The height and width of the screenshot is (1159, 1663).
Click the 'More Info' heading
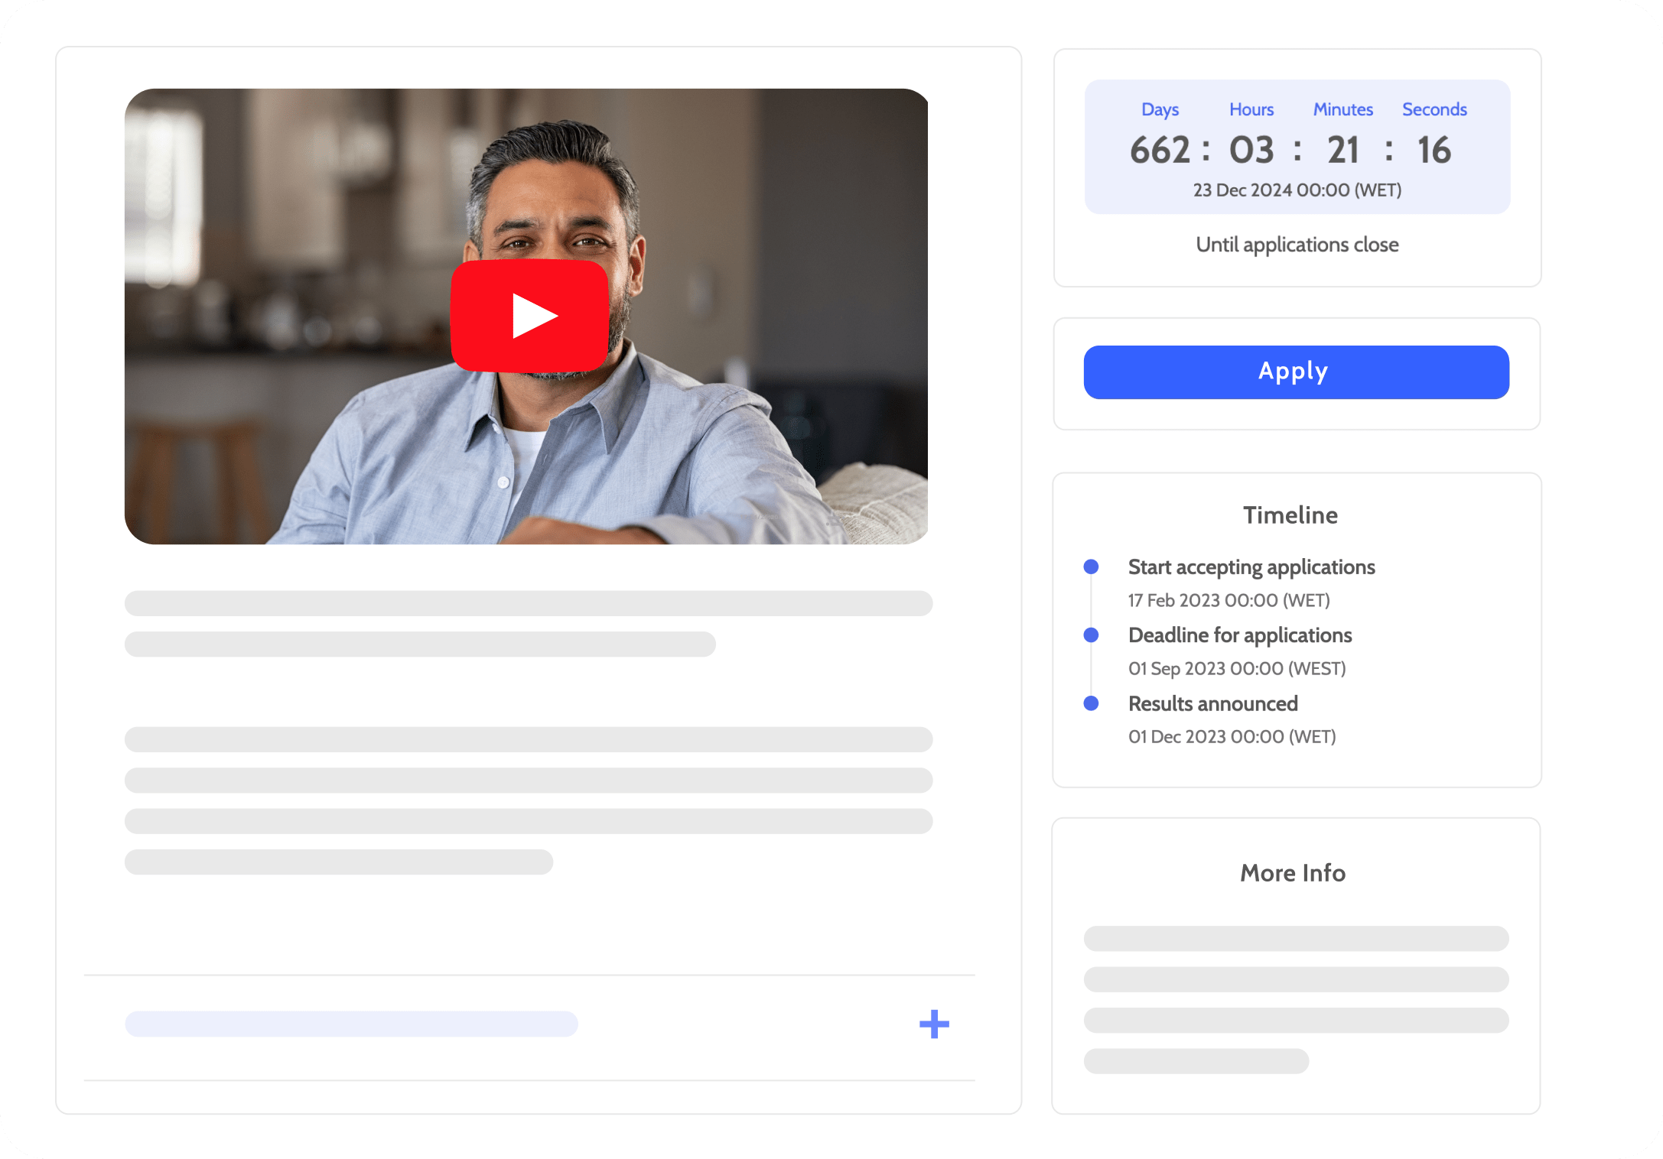point(1293,873)
